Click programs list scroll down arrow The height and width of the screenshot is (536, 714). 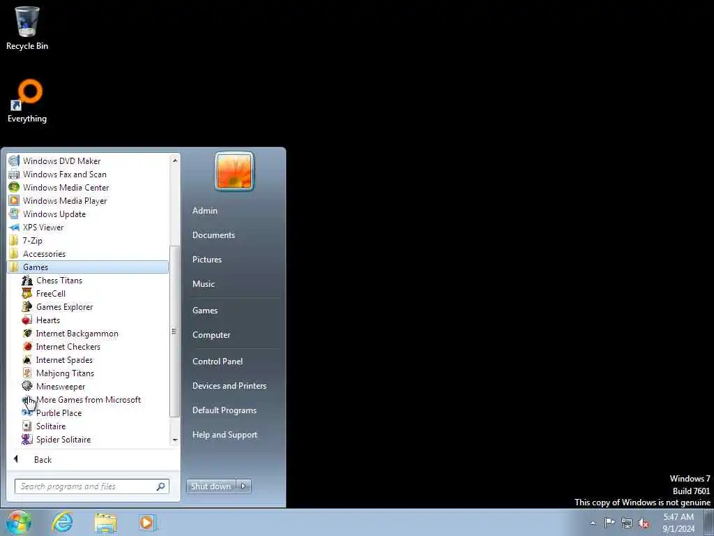pyautogui.click(x=175, y=440)
